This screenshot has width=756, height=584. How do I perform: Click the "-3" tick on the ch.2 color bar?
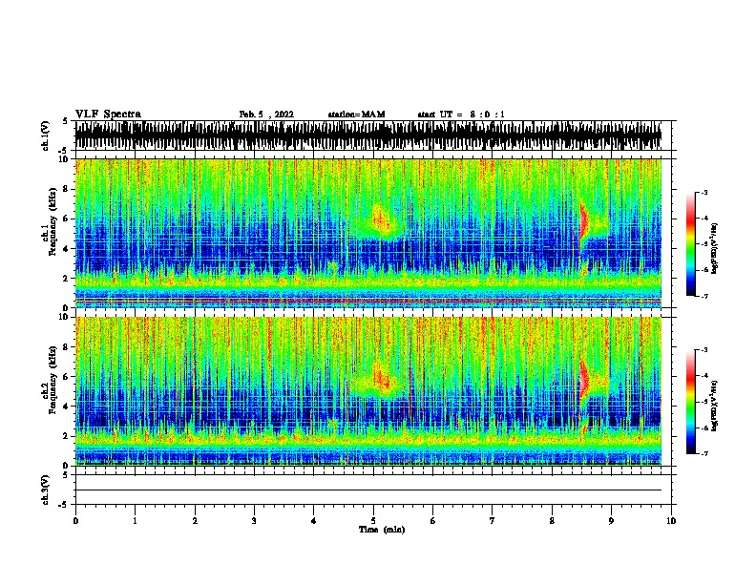[x=703, y=350]
